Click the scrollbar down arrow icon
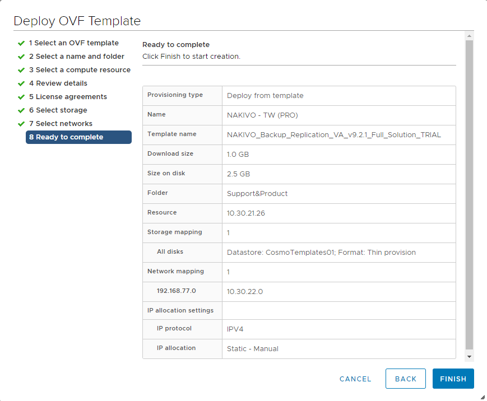The width and height of the screenshot is (487, 401). pos(469,356)
